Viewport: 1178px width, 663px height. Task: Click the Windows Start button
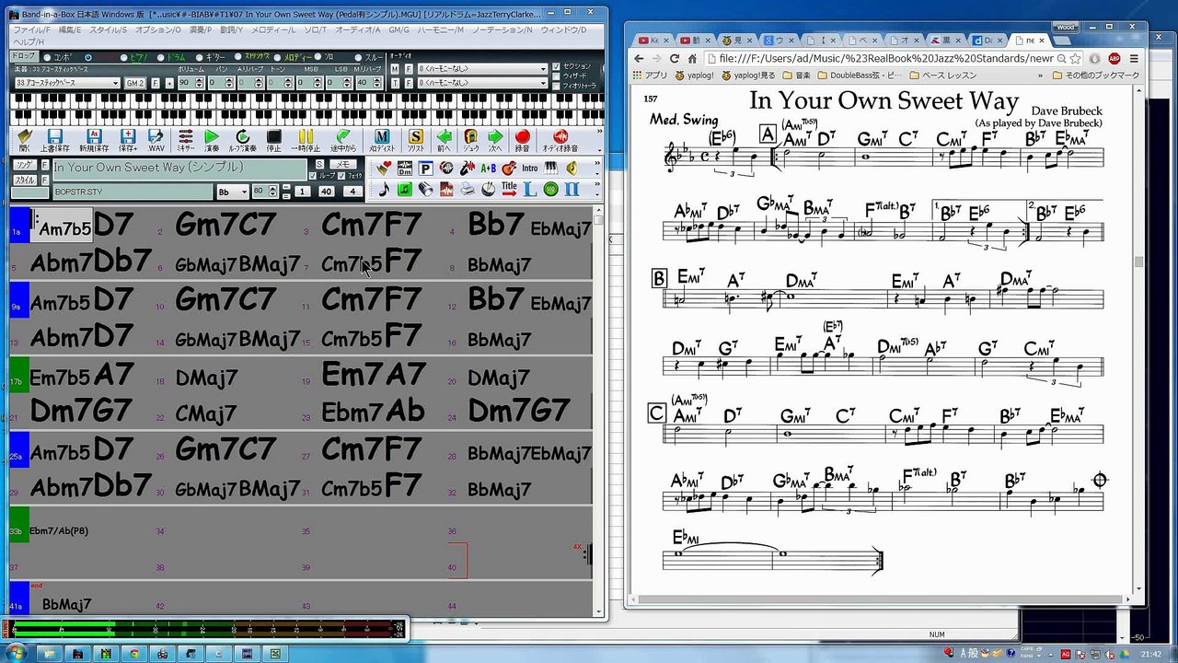click(x=16, y=653)
